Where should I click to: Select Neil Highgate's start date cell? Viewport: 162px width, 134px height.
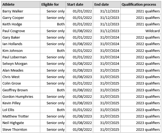[x=79, y=123]
